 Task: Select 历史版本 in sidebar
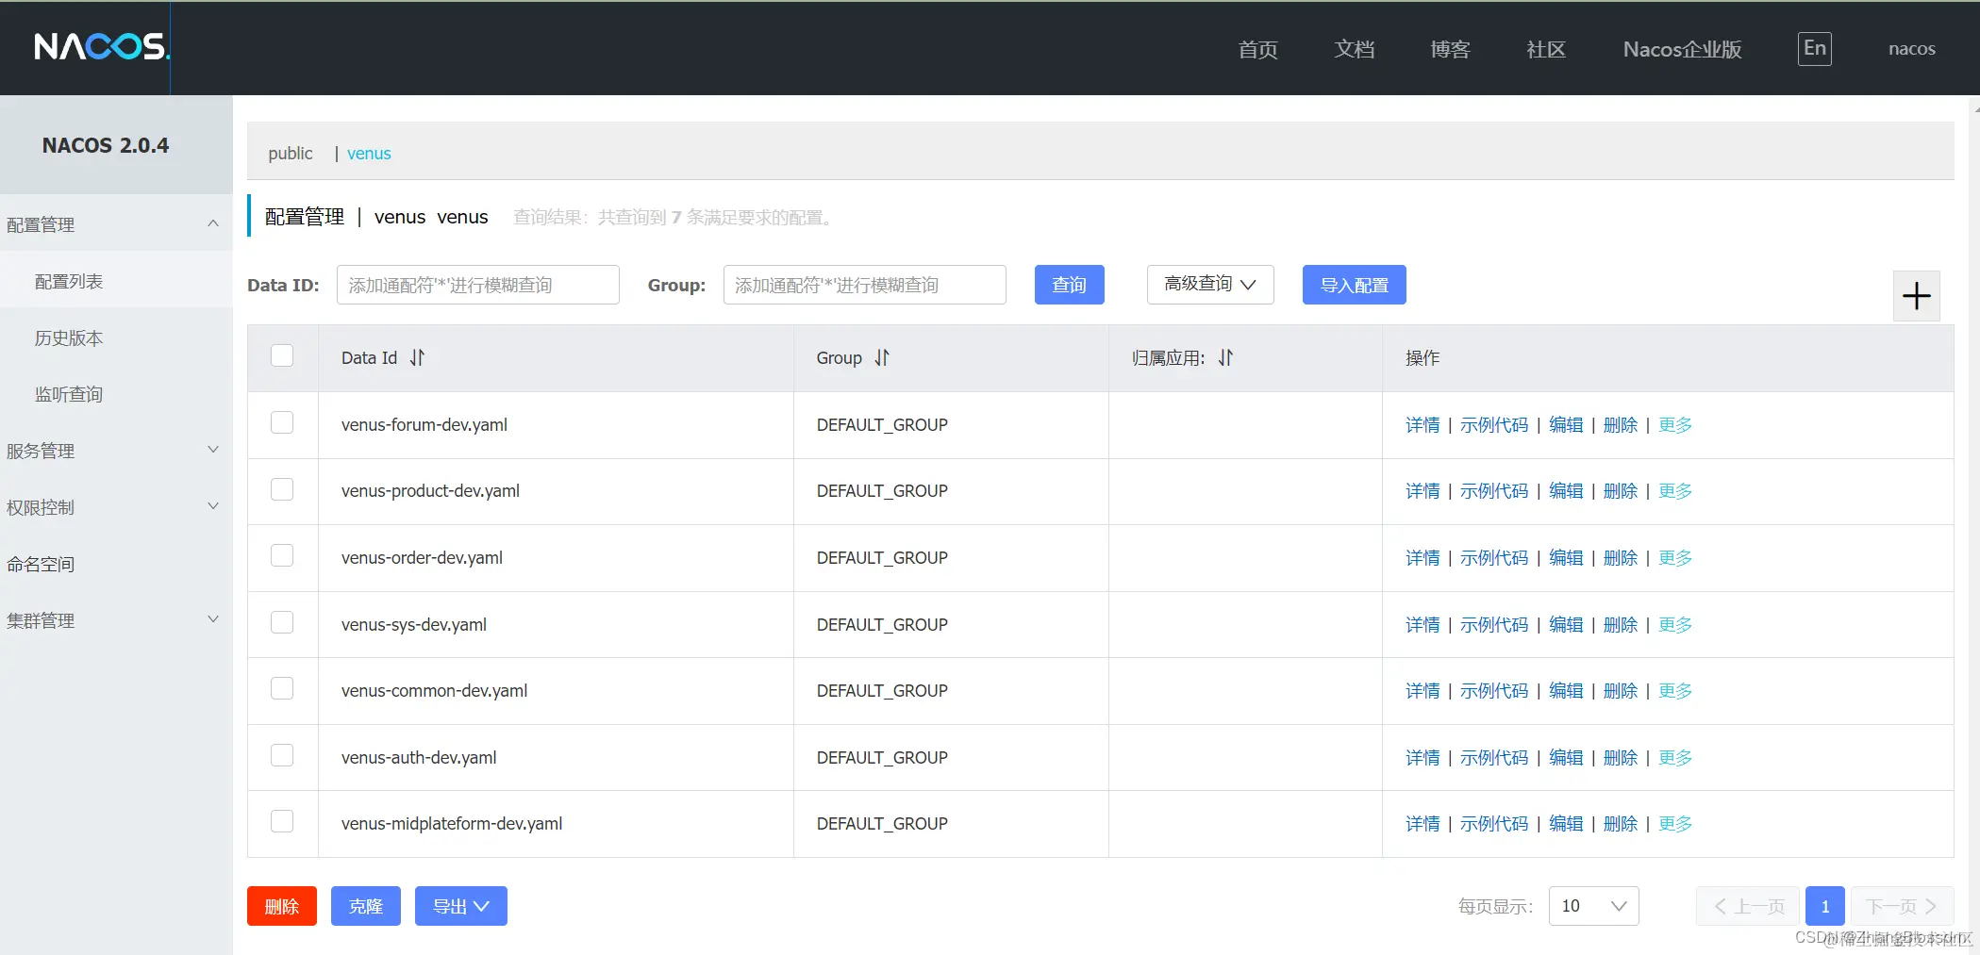point(116,338)
